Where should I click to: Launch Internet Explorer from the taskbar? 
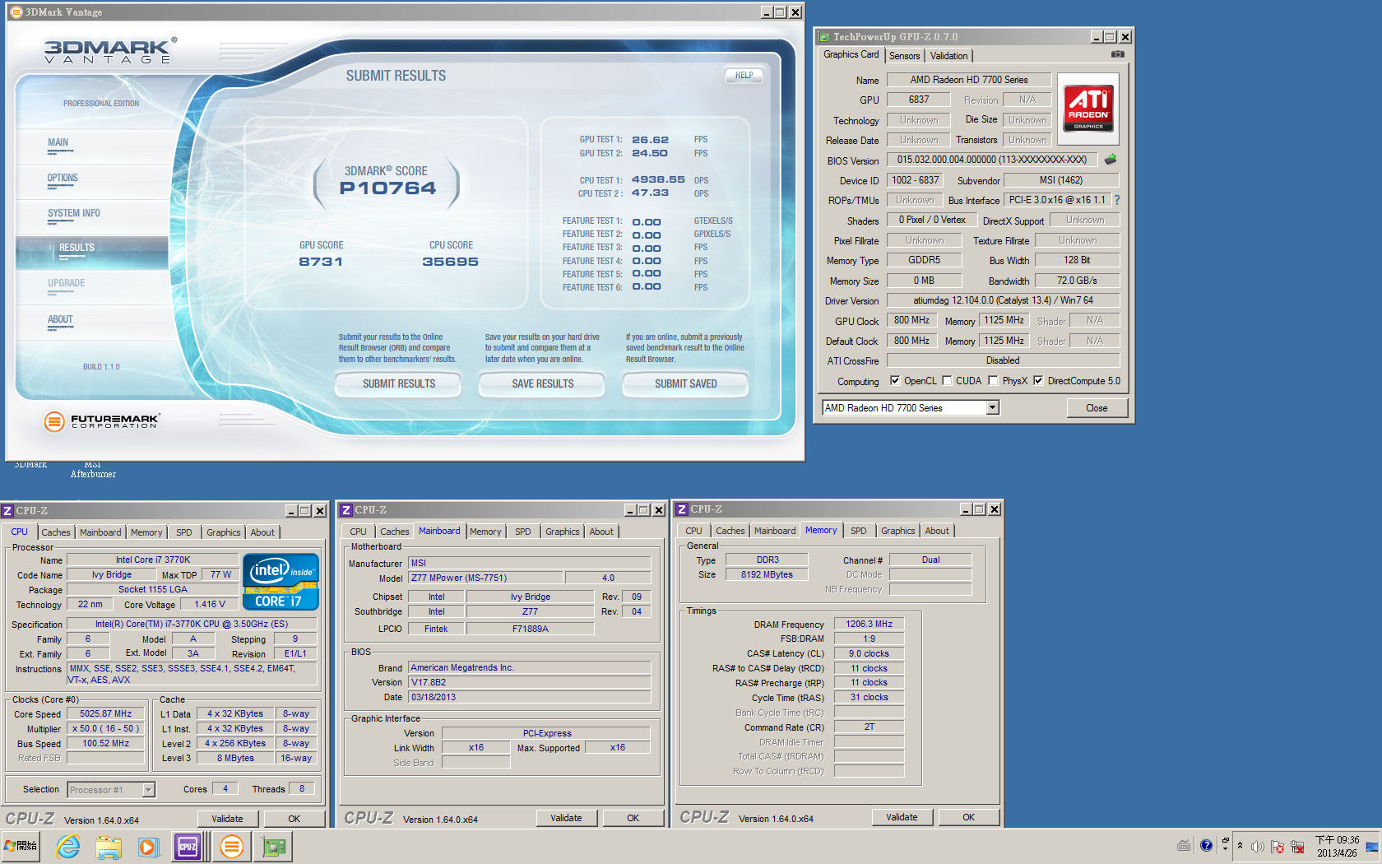pos(68,846)
